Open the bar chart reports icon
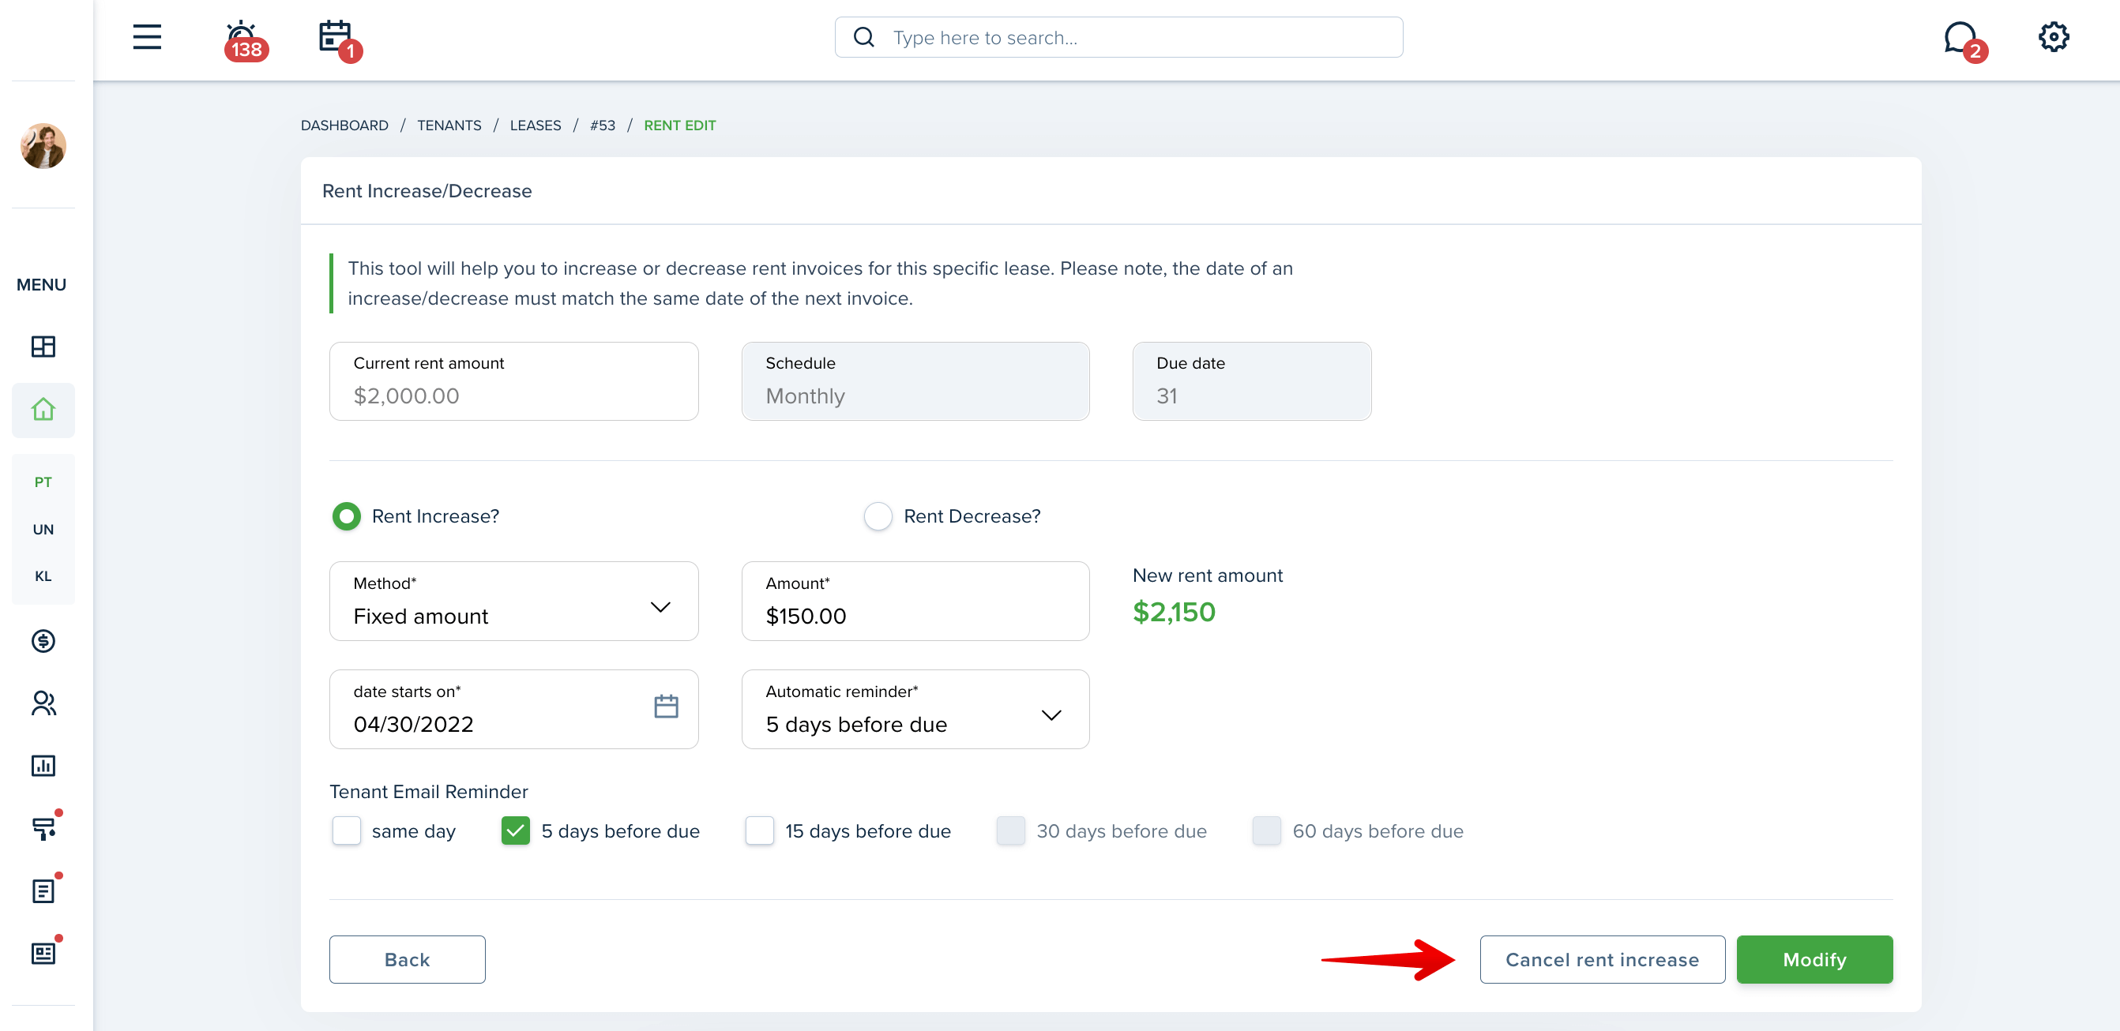This screenshot has width=2120, height=1031. tap(43, 765)
